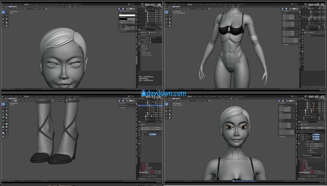Select the Edge Slide tool in heels screenshot
Screen dimensions: 327x186
[3, 130]
